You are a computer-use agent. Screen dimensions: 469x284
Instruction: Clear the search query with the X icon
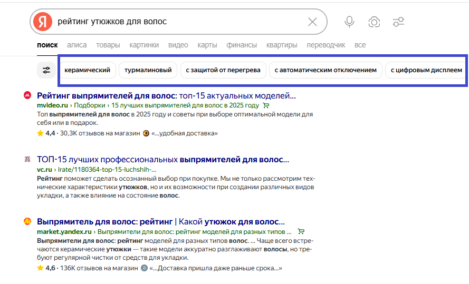point(312,22)
